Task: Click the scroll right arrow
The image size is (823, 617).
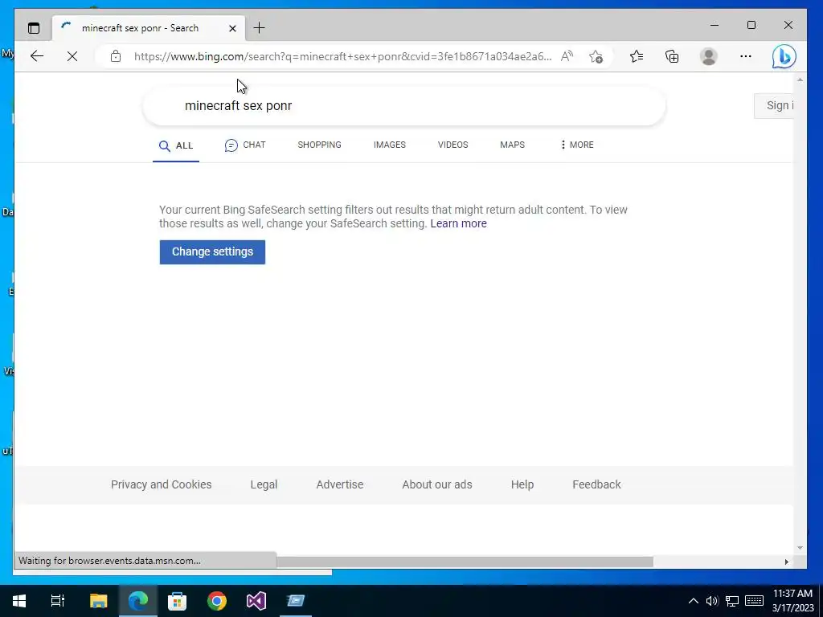Action: [786, 562]
